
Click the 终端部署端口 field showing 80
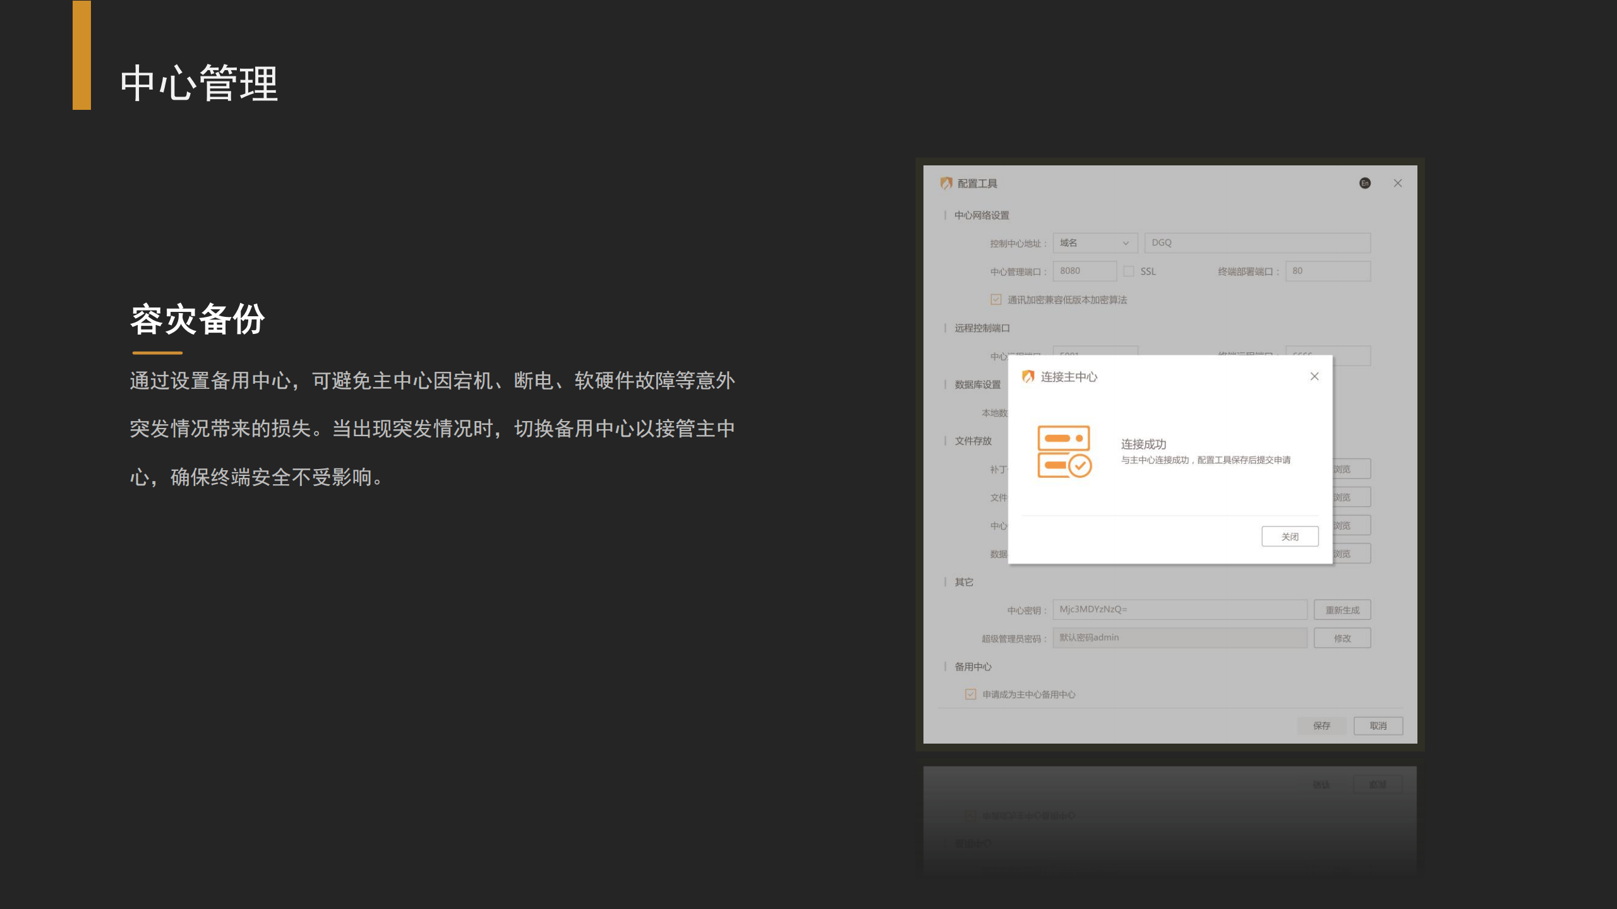click(x=1328, y=271)
